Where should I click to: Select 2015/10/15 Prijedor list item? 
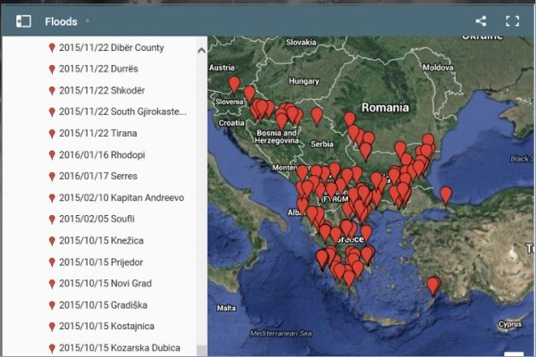[101, 262]
